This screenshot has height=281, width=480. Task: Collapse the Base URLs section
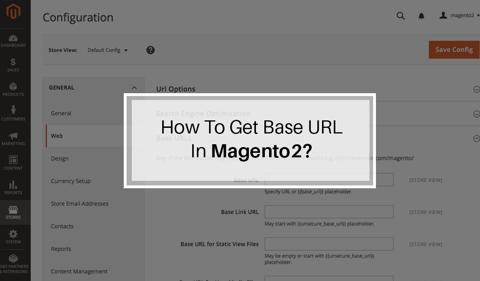[476, 139]
